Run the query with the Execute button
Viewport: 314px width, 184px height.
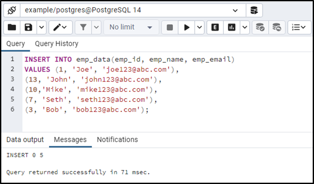click(187, 27)
